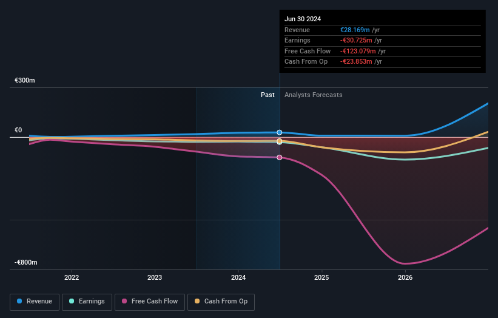Click the teal Earnings legend dot
The image size is (498, 318).
pos(72,301)
